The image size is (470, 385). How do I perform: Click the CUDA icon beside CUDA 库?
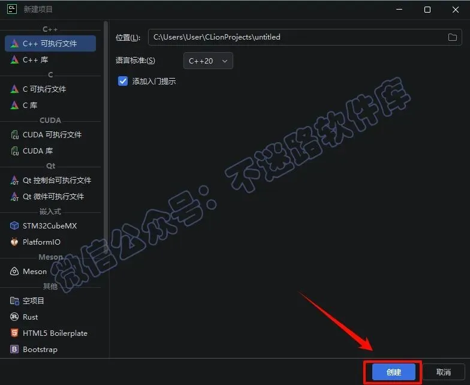(x=14, y=151)
